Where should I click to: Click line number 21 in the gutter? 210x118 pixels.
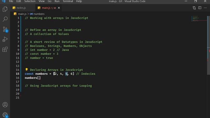[x=17, y=98]
